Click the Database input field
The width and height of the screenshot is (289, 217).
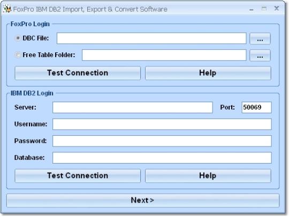[x=162, y=158]
